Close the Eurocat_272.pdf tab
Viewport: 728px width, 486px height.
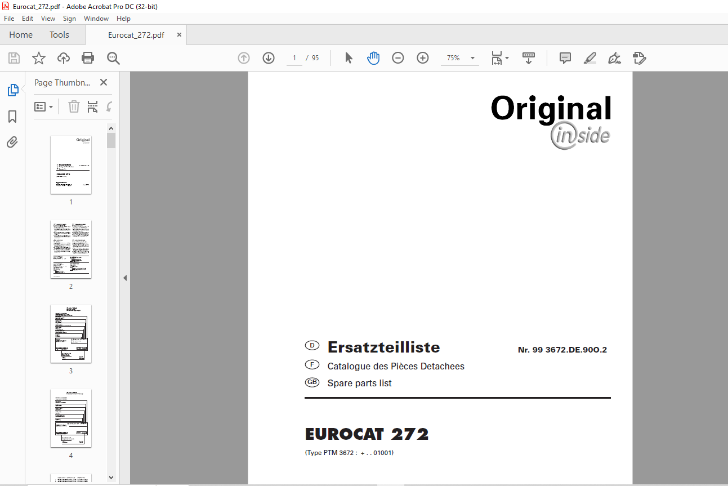tap(180, 35)
